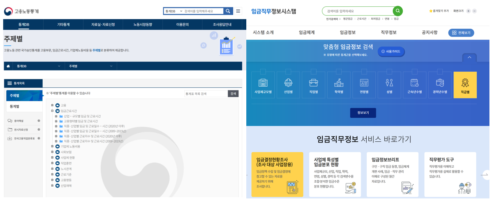This screenshot has width=493, height=200.
Task: Click the magnifier search button in 고용노동통계 header
Action: click(228, 11)
